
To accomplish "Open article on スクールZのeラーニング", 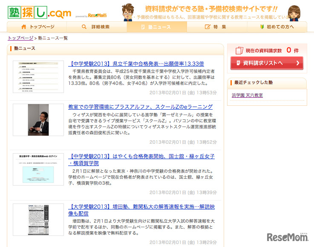I will coord(140,107).
